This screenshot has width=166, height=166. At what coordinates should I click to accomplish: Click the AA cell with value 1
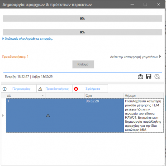click(x=25, y=115)
